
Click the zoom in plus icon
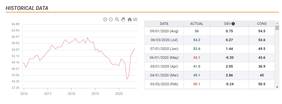[105, 20]
